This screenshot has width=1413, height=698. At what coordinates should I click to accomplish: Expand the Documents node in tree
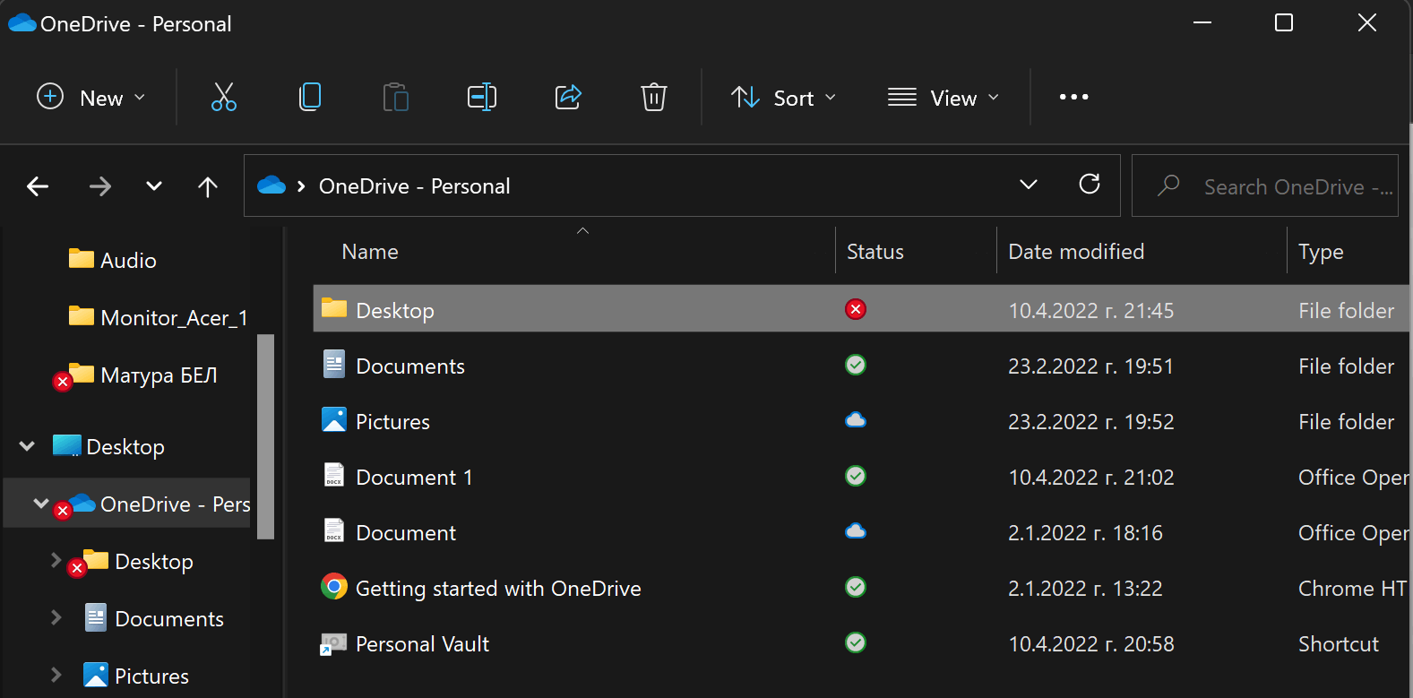coord(56,617)
